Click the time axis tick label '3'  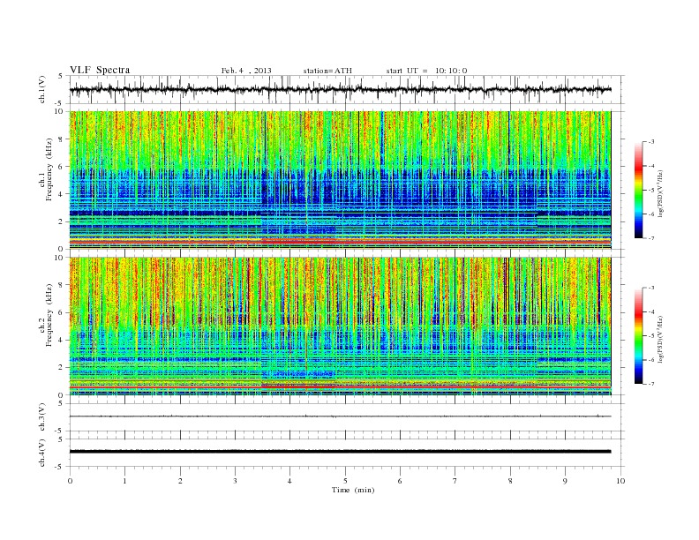[235, 481]
